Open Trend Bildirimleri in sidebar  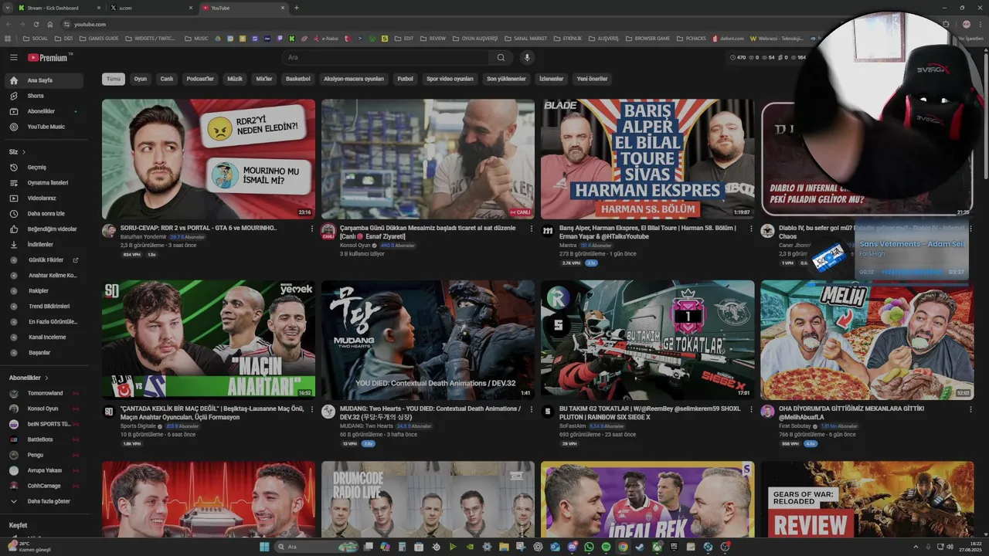[x=44, y=306]
